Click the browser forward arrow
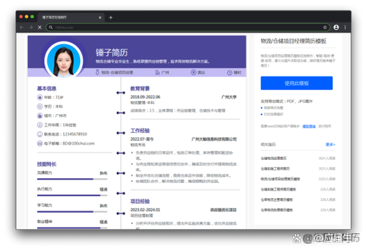This screenshot has width=367, height=251. (31, 27)
